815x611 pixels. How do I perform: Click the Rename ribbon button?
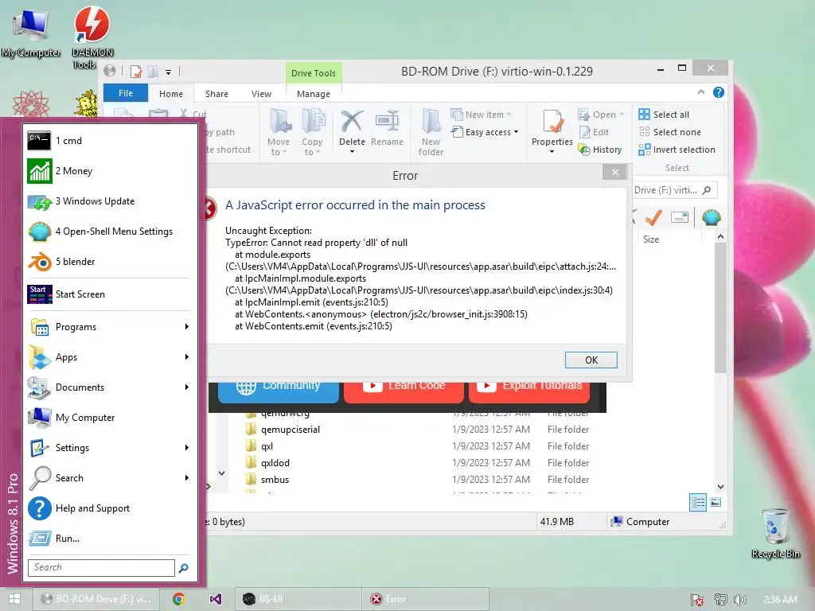tap(388, 128)
